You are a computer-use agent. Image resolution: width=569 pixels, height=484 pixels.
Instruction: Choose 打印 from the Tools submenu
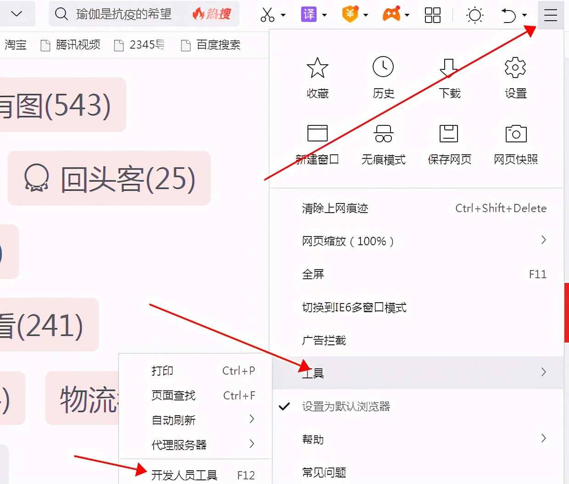(x=162, y=371)
